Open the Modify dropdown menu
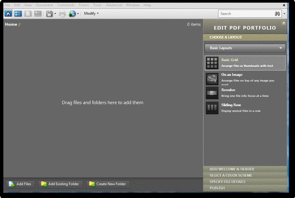 [x=91, y=14]
